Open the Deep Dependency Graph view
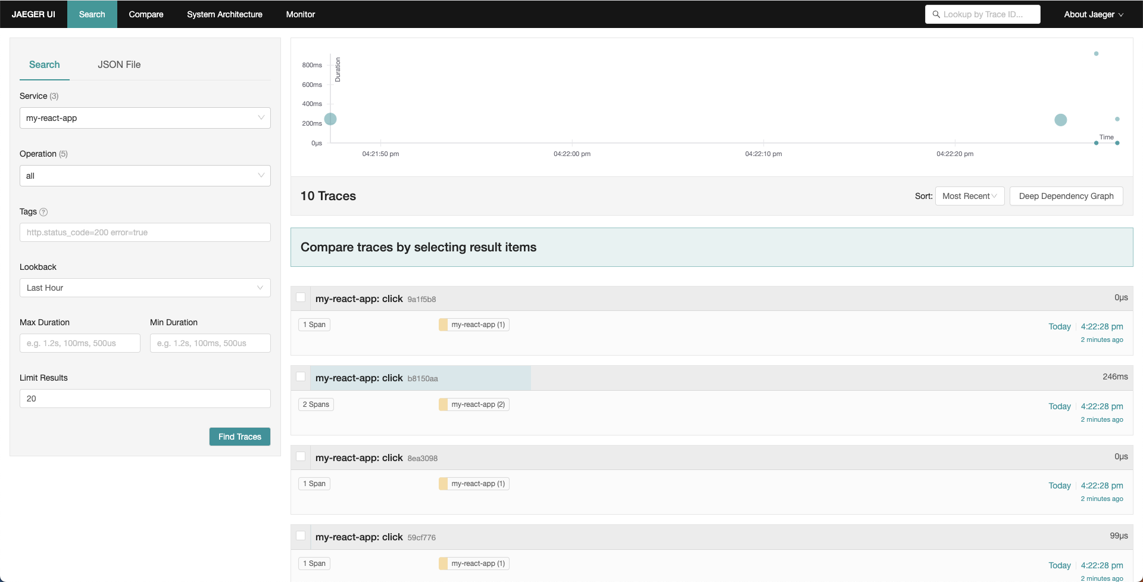Viewport: 1143px width, 582px height. pyautogui.click(x=1066, y=195)
